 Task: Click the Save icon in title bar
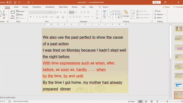click(x=15, y=2)
